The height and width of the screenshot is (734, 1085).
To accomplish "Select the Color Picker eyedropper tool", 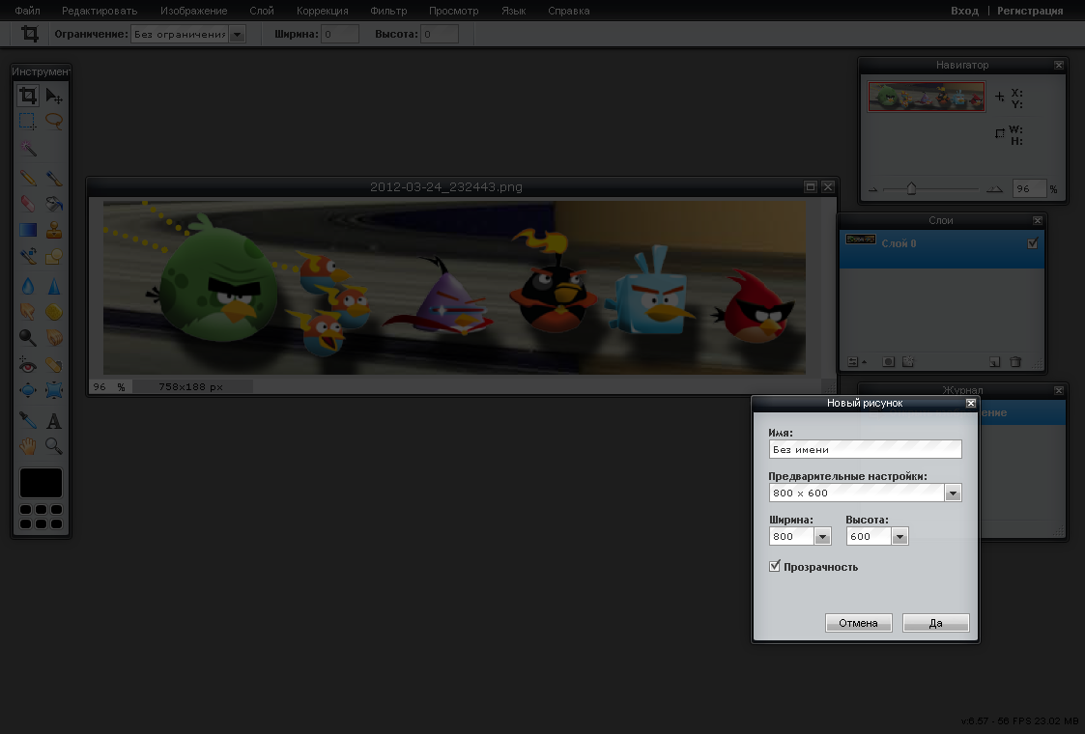I will (28, 420).
